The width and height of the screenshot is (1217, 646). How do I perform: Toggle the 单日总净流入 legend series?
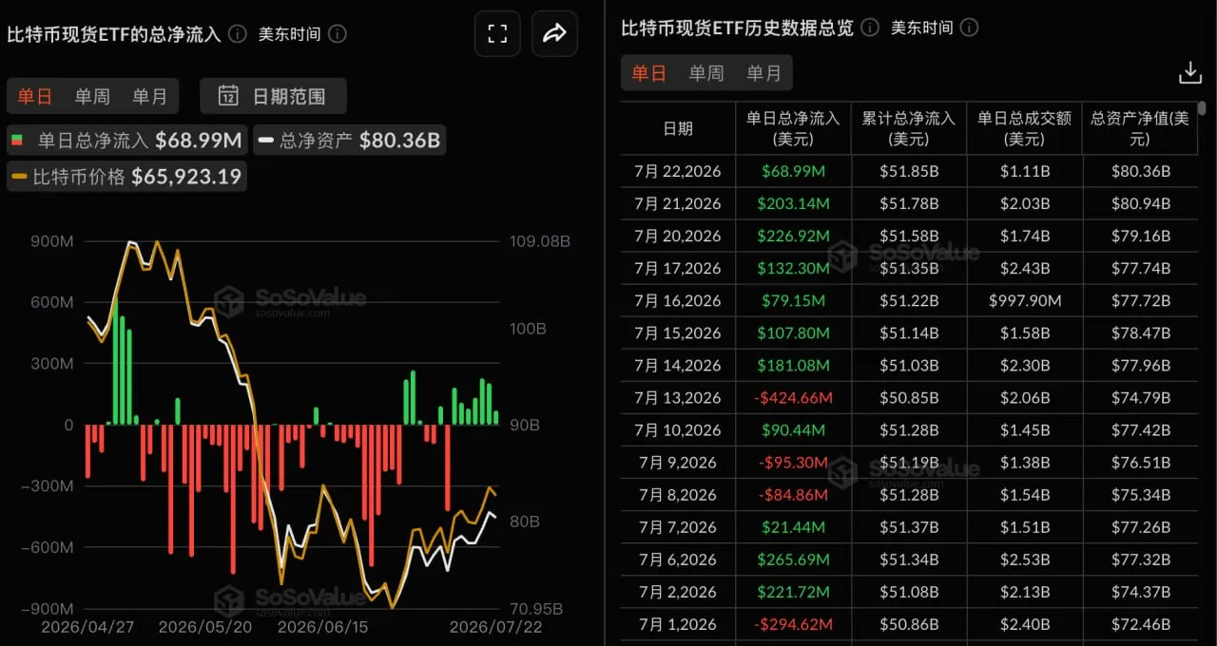[x=126, y=141]
